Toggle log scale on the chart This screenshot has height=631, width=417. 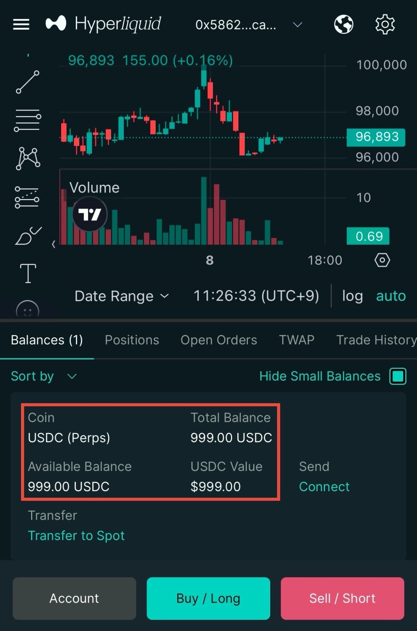point(352,296)
